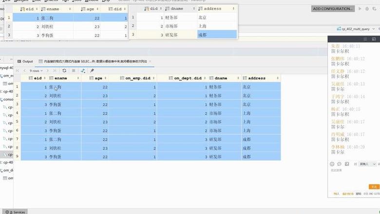Click the screenshot image icon in chat
The image size is (380, 214).
pyautogui.click(x=347, y=164)
